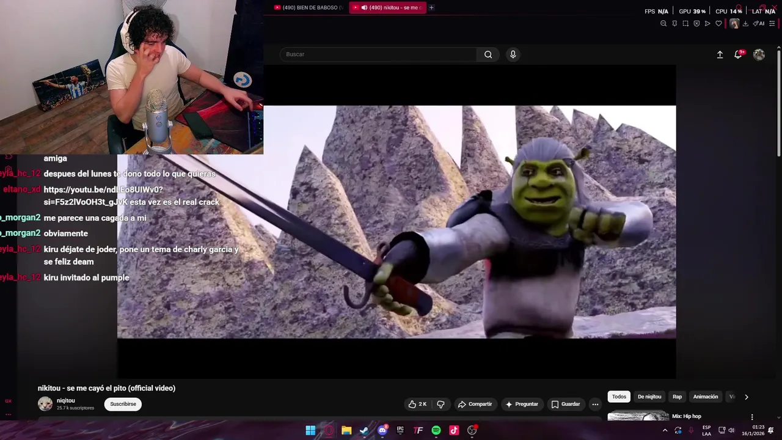Subscribe via Suscribirse button
Viewport: 782px width, 440px height.
[x=123, y=404]
